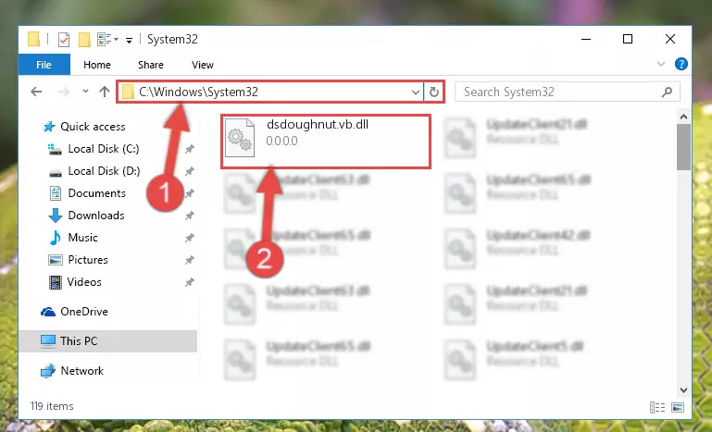Click the Search System32 box
Viewport: 712px width, 432px height.
pyautogui.click(x=568, y=93)
